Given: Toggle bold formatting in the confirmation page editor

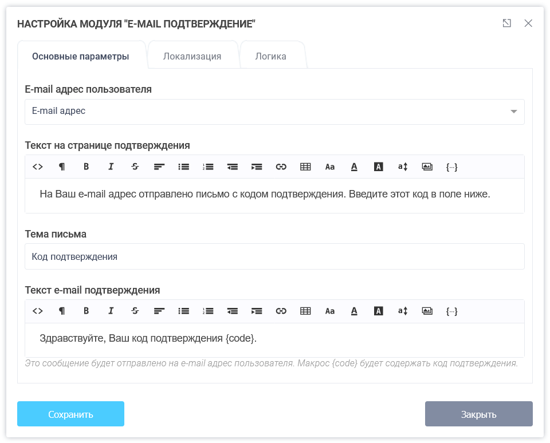Looking at the screenshot, I should [x=86, y=167].
